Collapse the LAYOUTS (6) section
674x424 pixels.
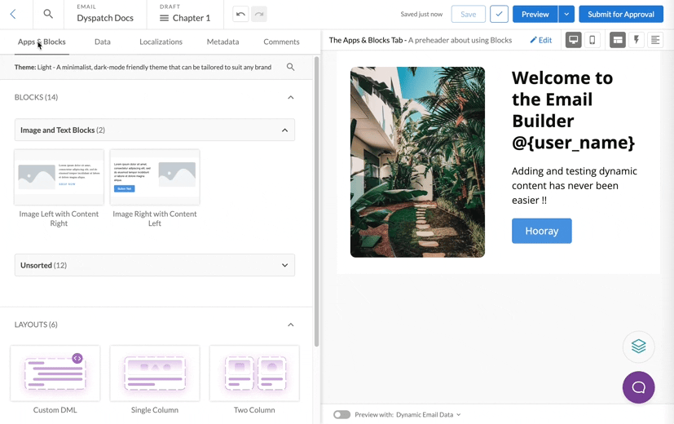tap(291, 325)
